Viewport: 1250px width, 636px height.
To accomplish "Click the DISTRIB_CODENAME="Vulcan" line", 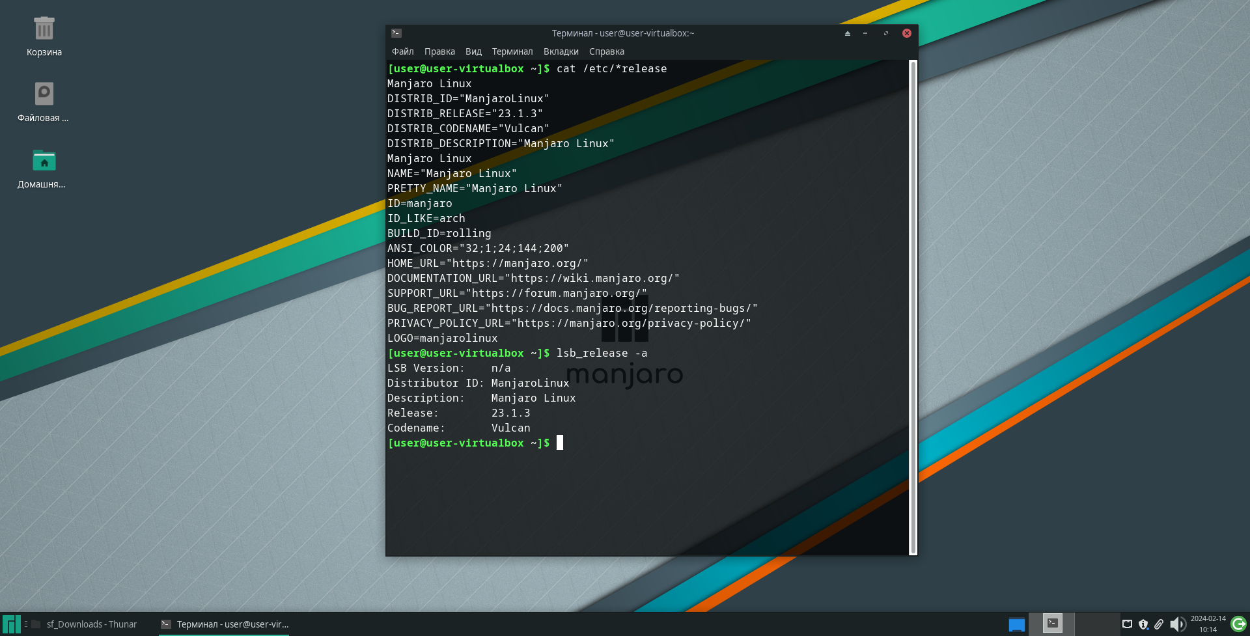I will click(x=468, y=129).
